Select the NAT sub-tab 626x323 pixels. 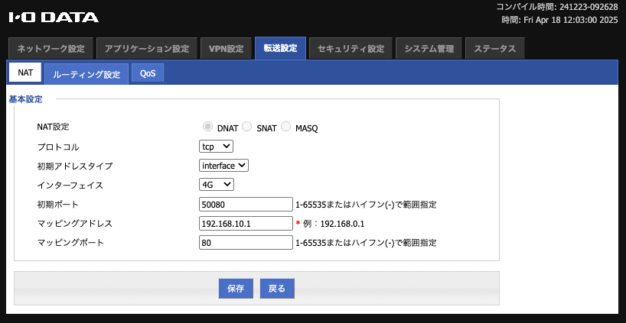24,73
